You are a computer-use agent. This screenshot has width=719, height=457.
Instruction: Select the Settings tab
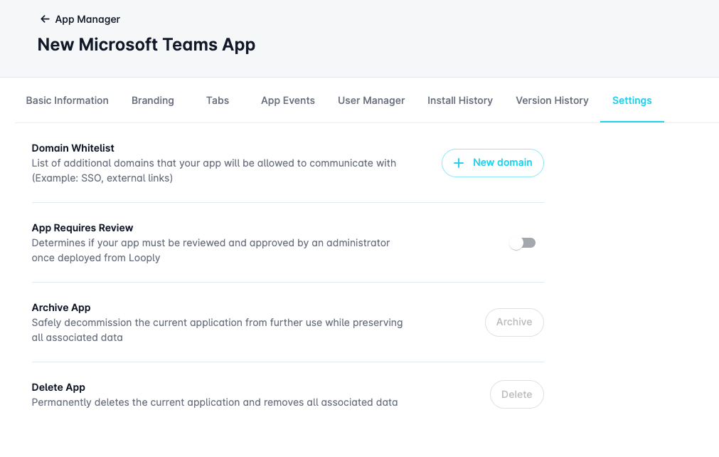click(632, 100)
